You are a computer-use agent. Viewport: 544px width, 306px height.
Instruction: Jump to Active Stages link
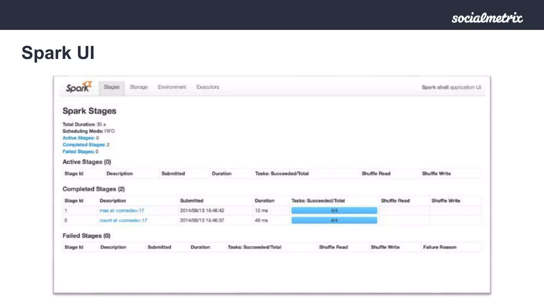coord(79,138)
